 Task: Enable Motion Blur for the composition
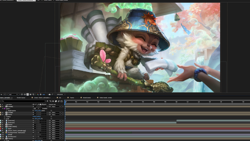(59, 101)
